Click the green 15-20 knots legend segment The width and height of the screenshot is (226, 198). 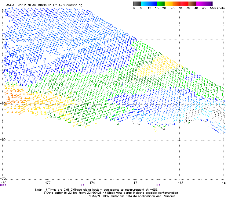(161, 4)
